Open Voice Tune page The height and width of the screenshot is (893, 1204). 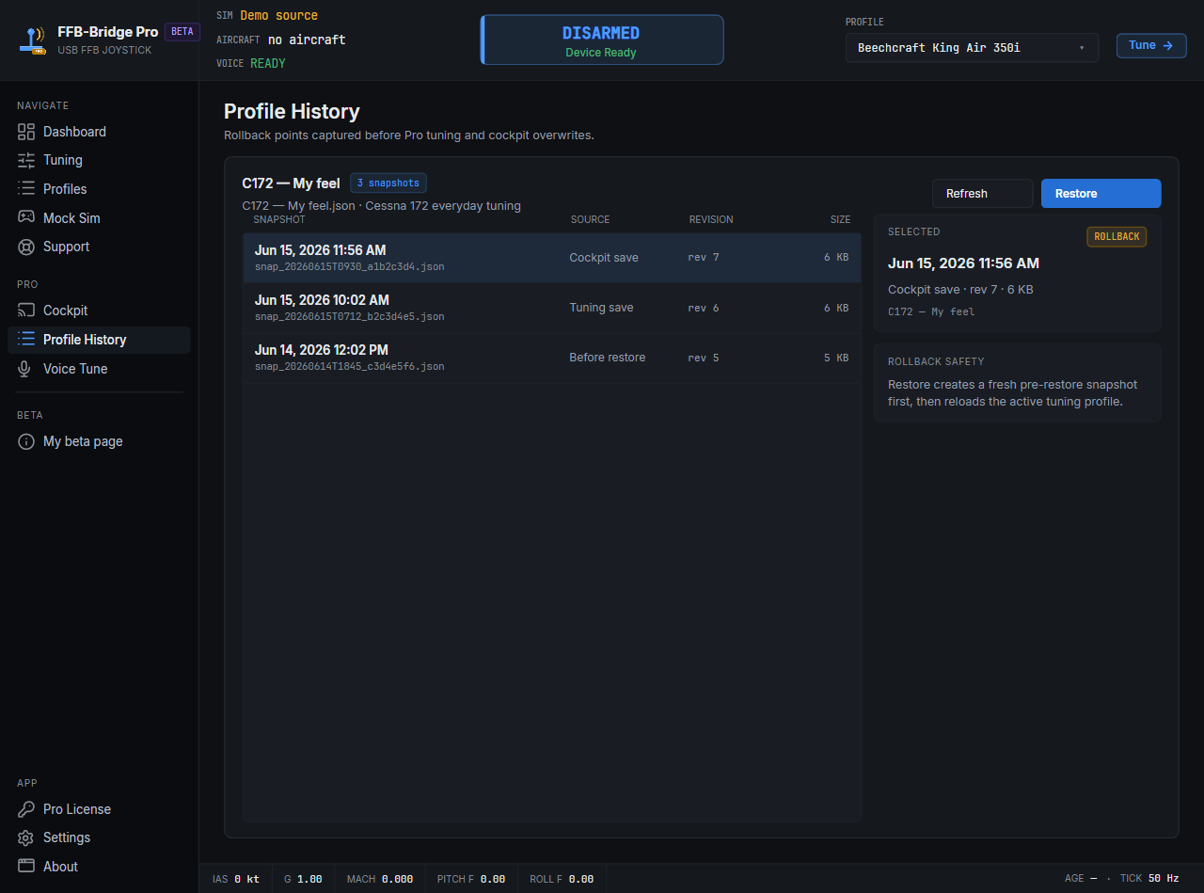99,369
